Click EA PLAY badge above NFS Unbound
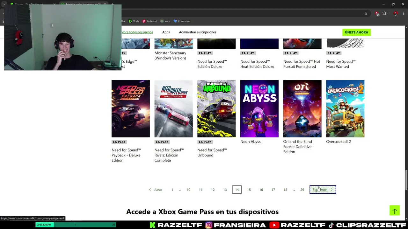This screenshot has height=229, width=408. [x=205, y=142]
